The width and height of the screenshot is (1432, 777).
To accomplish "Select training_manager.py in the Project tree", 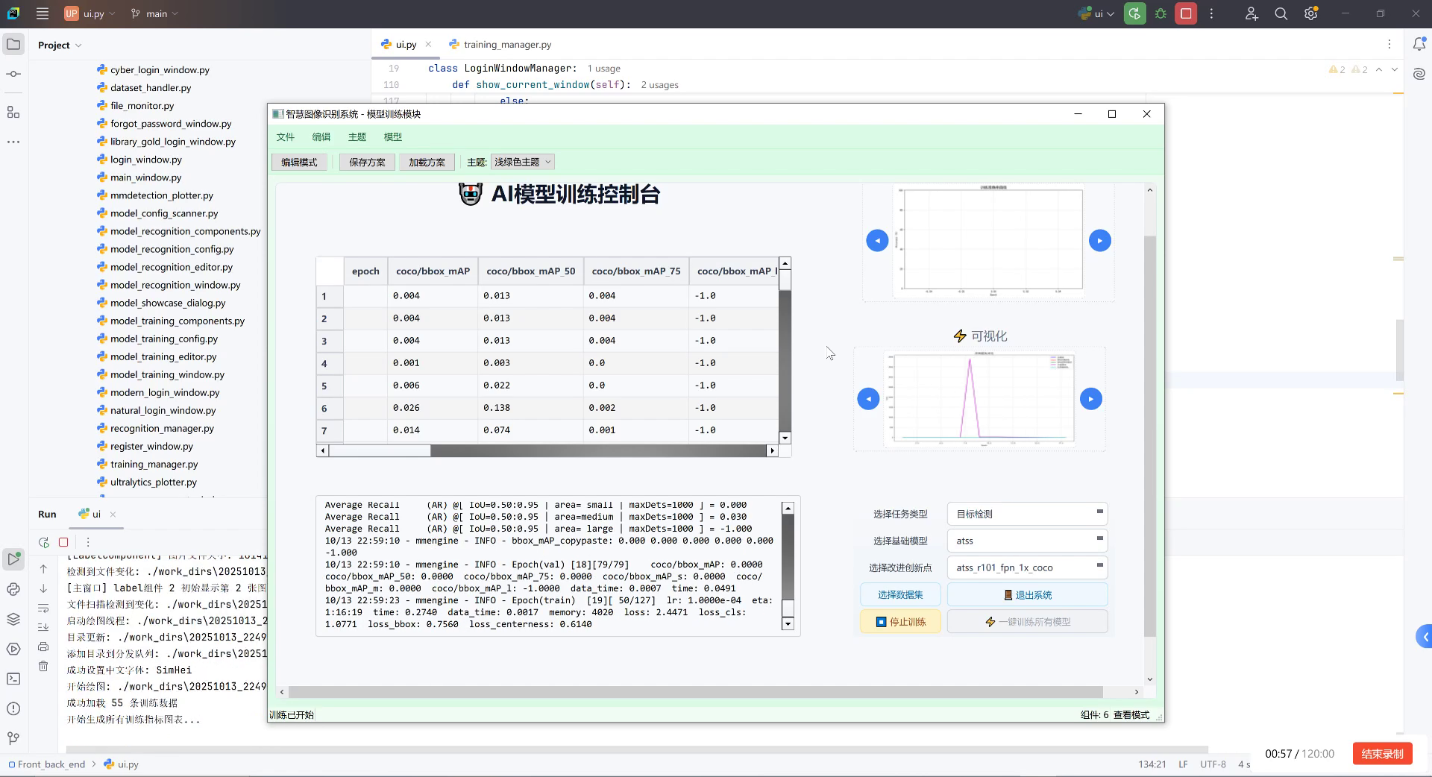I will (154, 464).
